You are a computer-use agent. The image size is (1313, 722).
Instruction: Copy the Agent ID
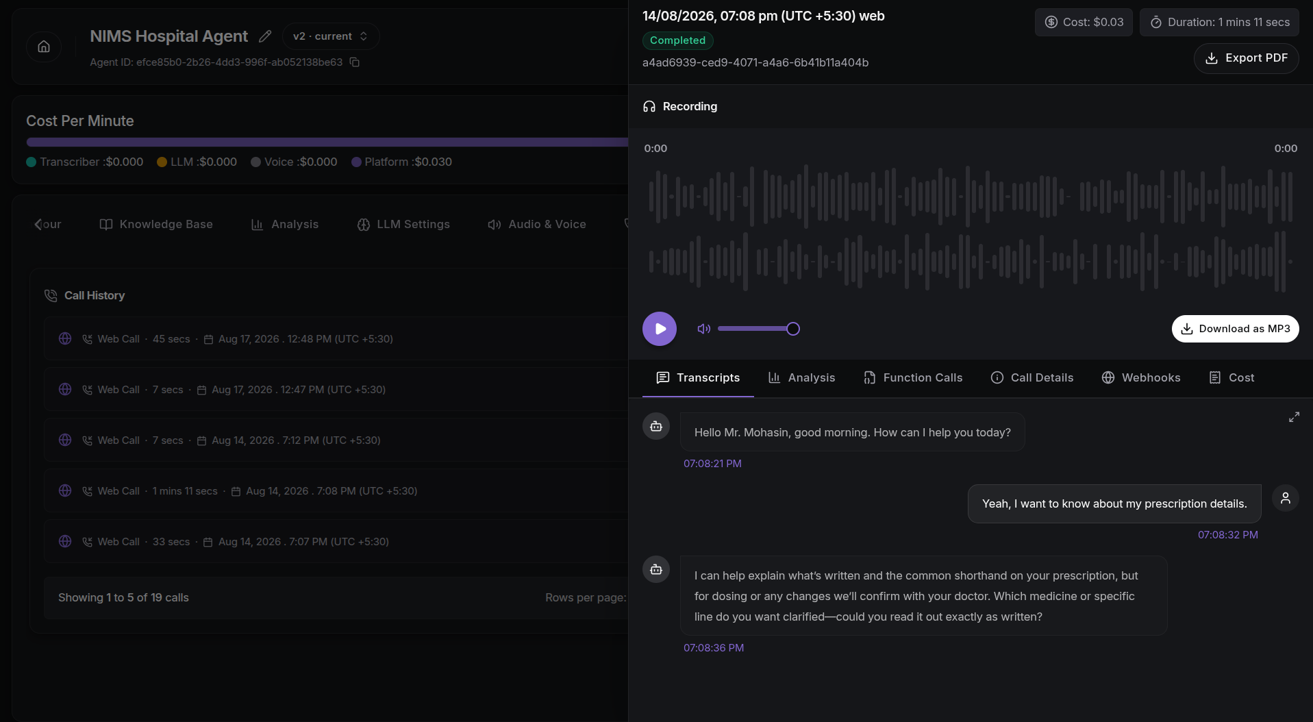point(354,62)
